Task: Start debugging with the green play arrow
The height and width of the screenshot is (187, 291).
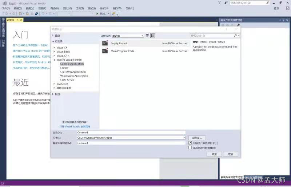Action: (97, 13)
